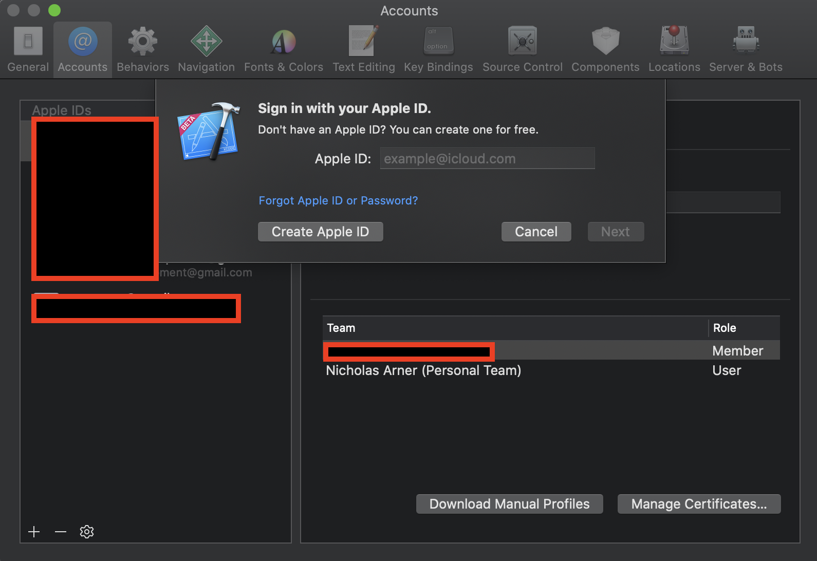Open Forgot Apple ID or Password link
Viewport: 817px width, 561px height.
(x=338, y=201)
